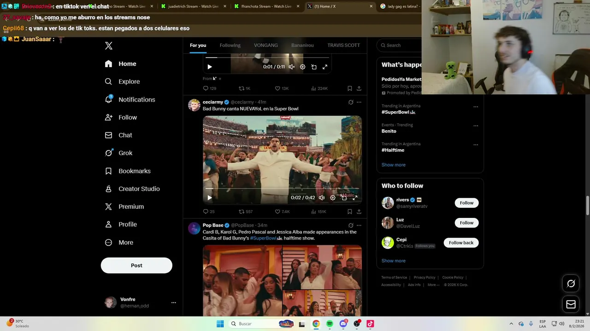
Task: Open More options in sidebar
Action: click(x=119, y=242)
